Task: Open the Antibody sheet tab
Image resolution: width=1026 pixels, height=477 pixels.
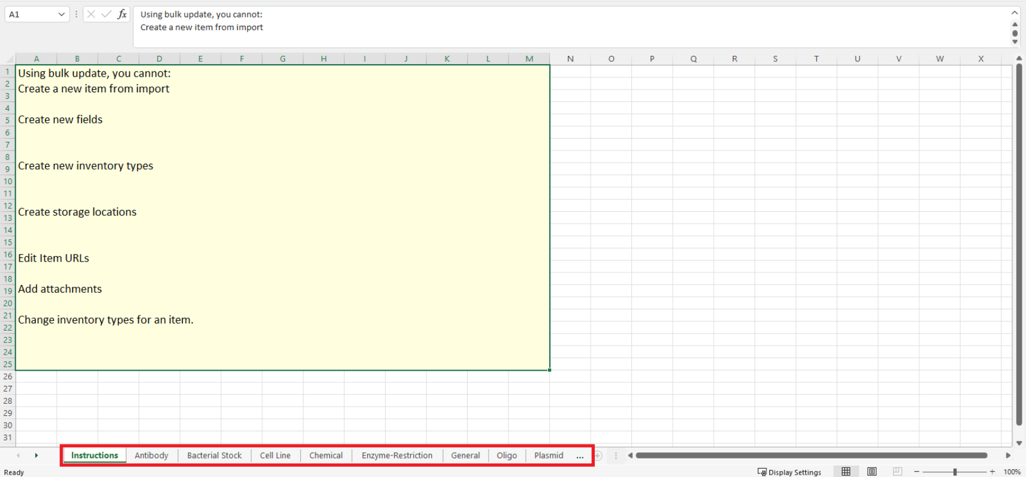Action: 151,455
